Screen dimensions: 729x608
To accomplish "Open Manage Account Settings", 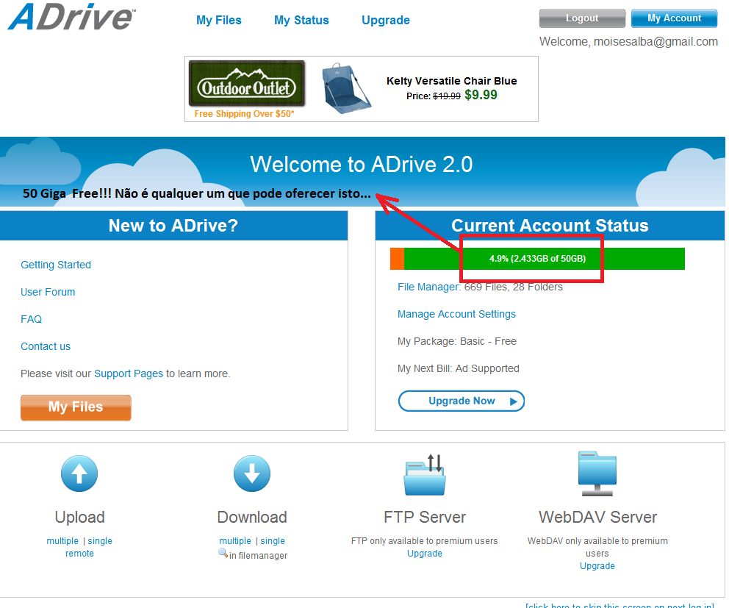I will pyautogui.click(x=456, y=314).
